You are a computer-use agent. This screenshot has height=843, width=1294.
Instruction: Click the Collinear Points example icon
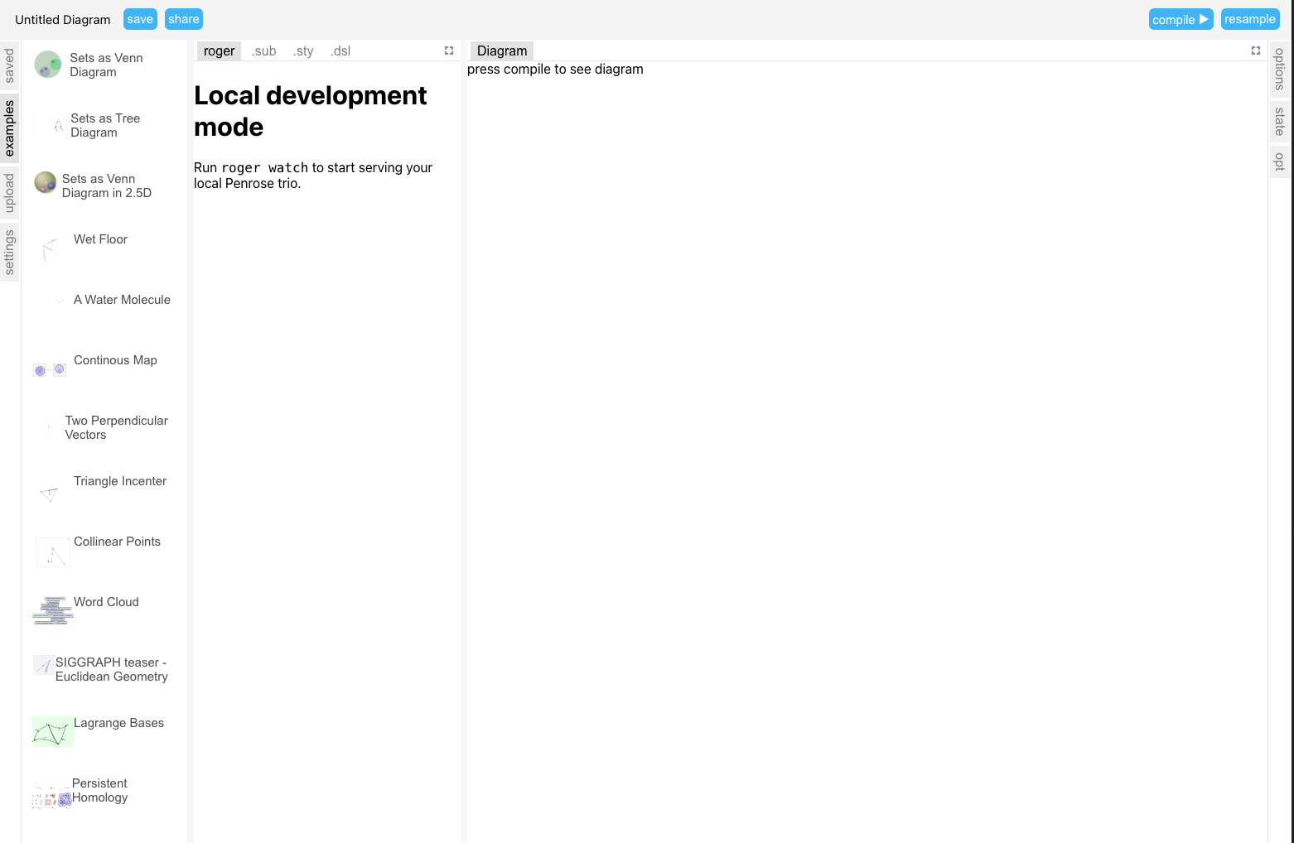tap(52, 552)
